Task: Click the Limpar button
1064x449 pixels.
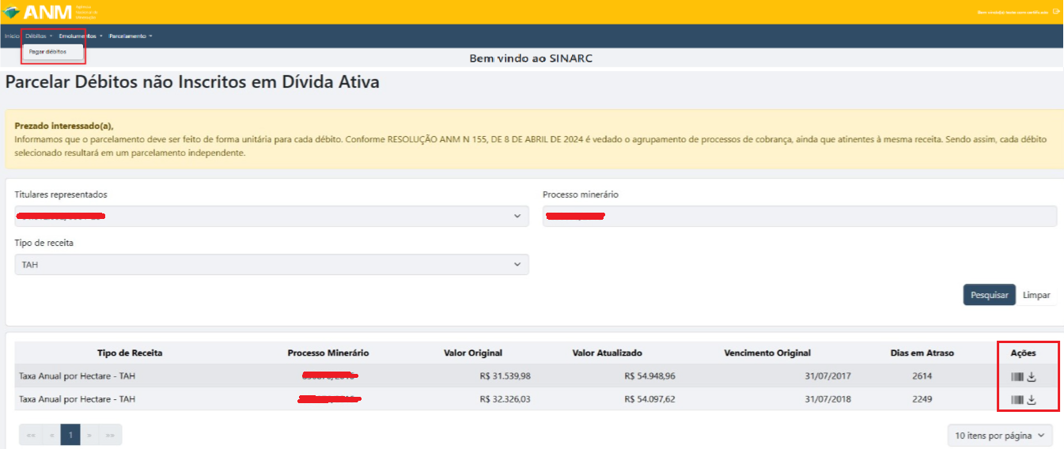Action: pyautogui.click(x=1036, y=295)
